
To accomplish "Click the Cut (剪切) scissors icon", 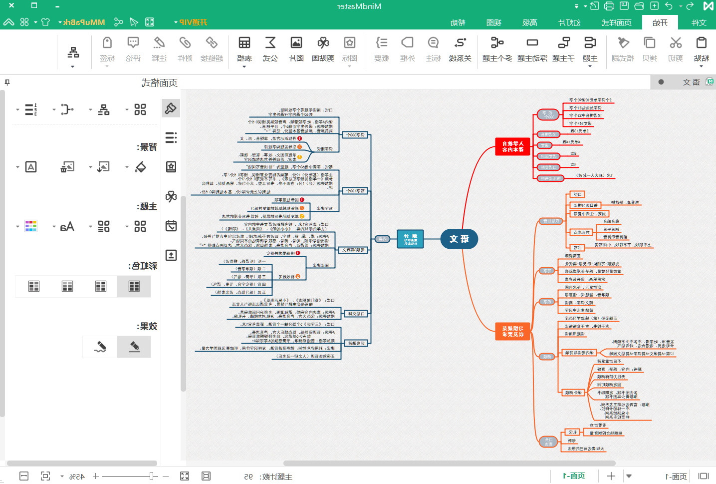I will 676,43.
